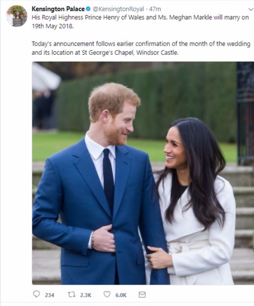
Task: Open the attached couple photo
Action: point(143,173)
